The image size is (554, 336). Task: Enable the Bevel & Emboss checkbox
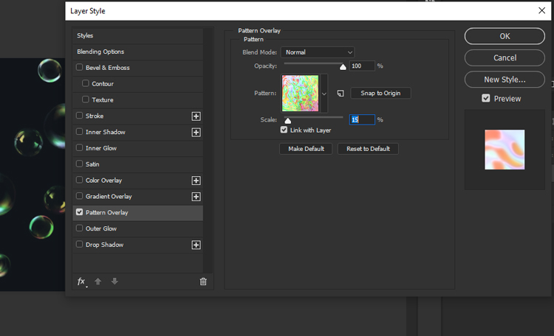pyautogui.click(x=80, y=68)
